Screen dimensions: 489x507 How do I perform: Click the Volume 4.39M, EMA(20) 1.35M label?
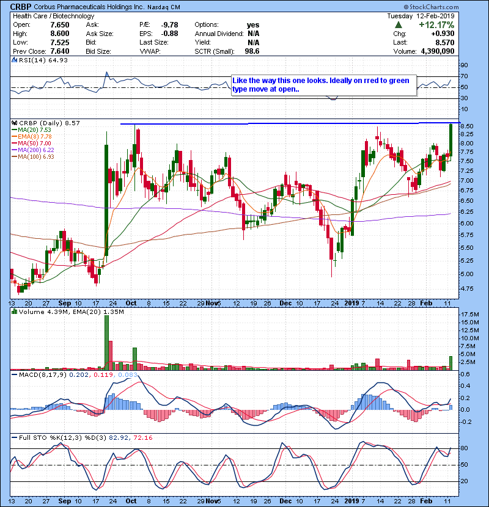pyautogui.click(x=71, y=312)
